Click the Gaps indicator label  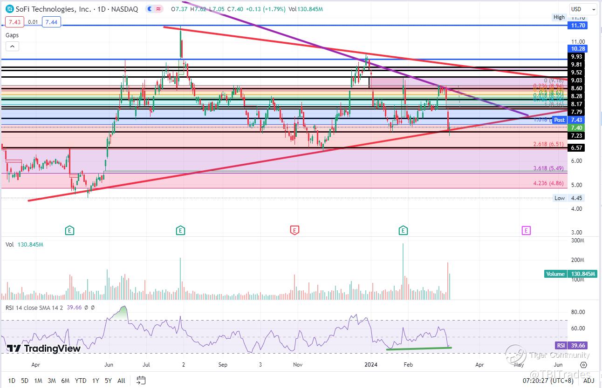pyautogui.click(x=13, y=35)
